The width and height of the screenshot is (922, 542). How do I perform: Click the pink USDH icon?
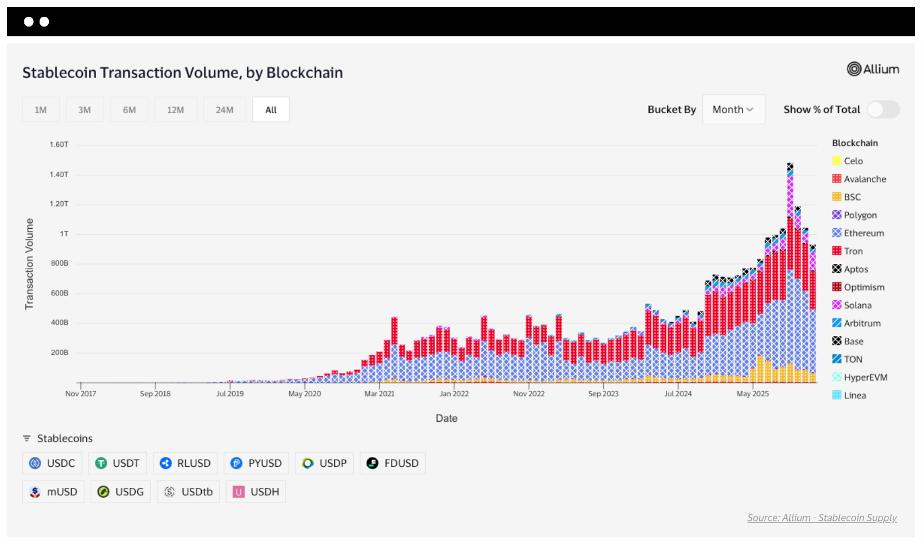pos(239,492)
